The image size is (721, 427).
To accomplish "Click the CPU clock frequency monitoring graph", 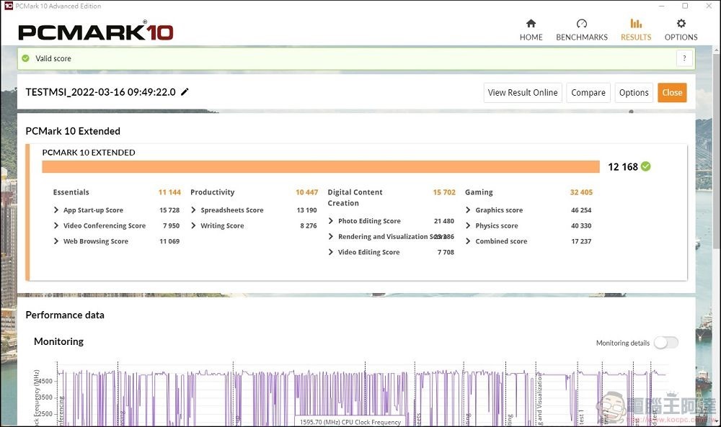I will pos(360,396).
